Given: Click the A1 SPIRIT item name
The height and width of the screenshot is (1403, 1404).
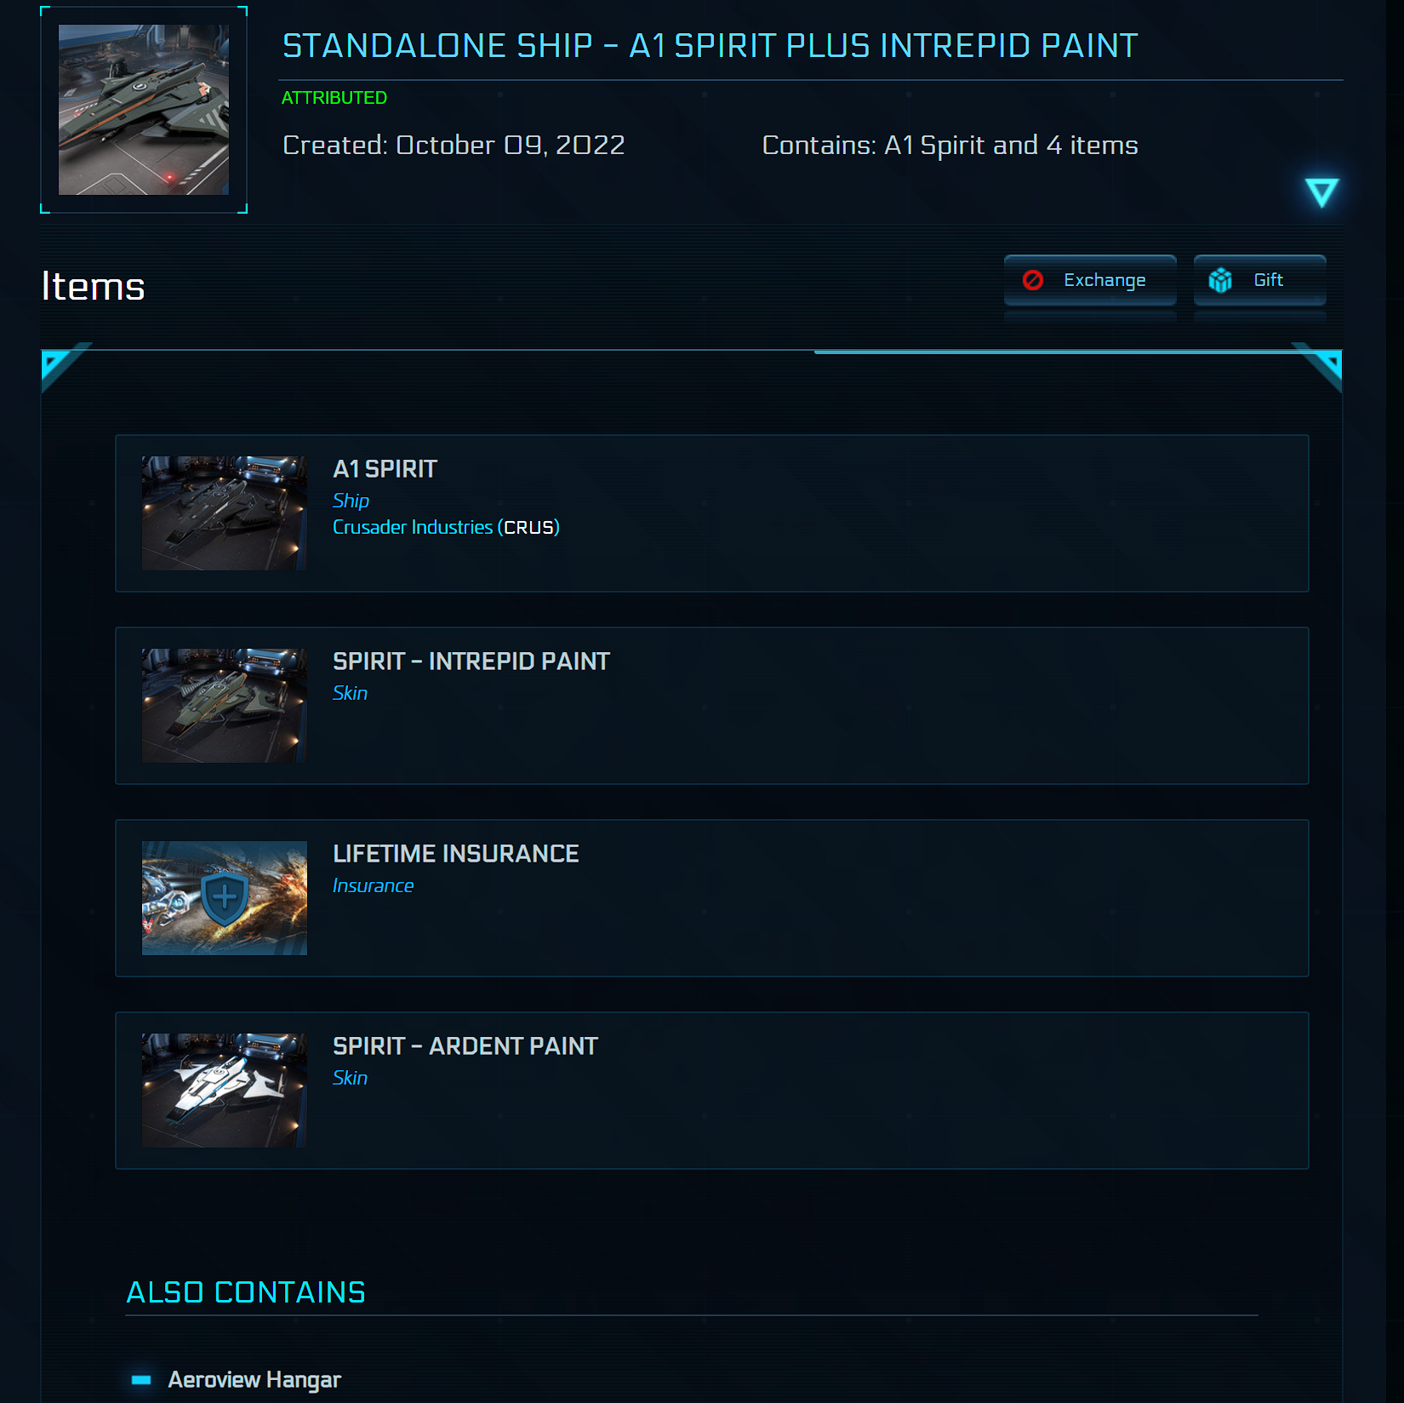Looking at the screenshot, I should (x=385, y=469).
